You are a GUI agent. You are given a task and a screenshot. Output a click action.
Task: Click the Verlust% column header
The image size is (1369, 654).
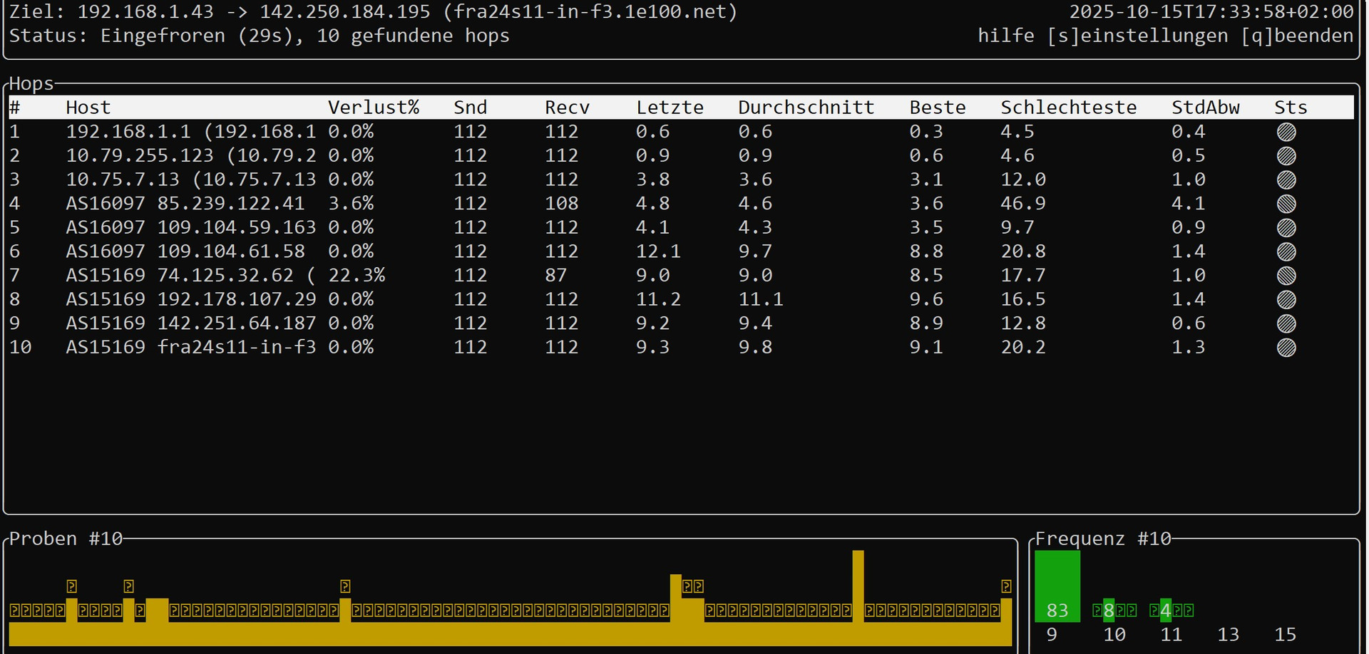pos(374,108)
